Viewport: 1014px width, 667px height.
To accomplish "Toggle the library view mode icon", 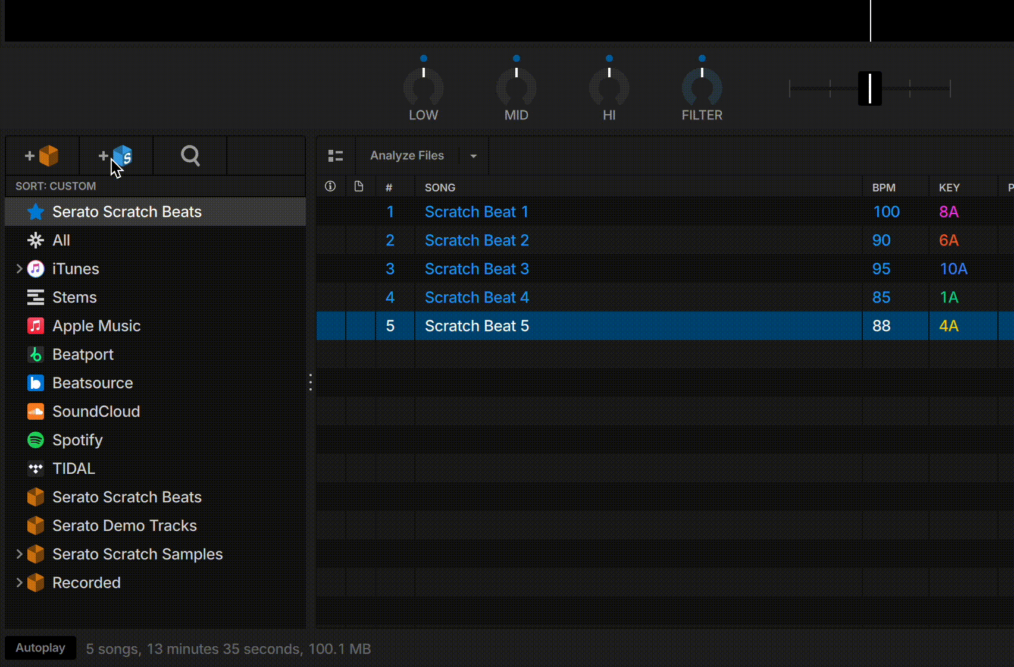I will [x=336, y=156].
